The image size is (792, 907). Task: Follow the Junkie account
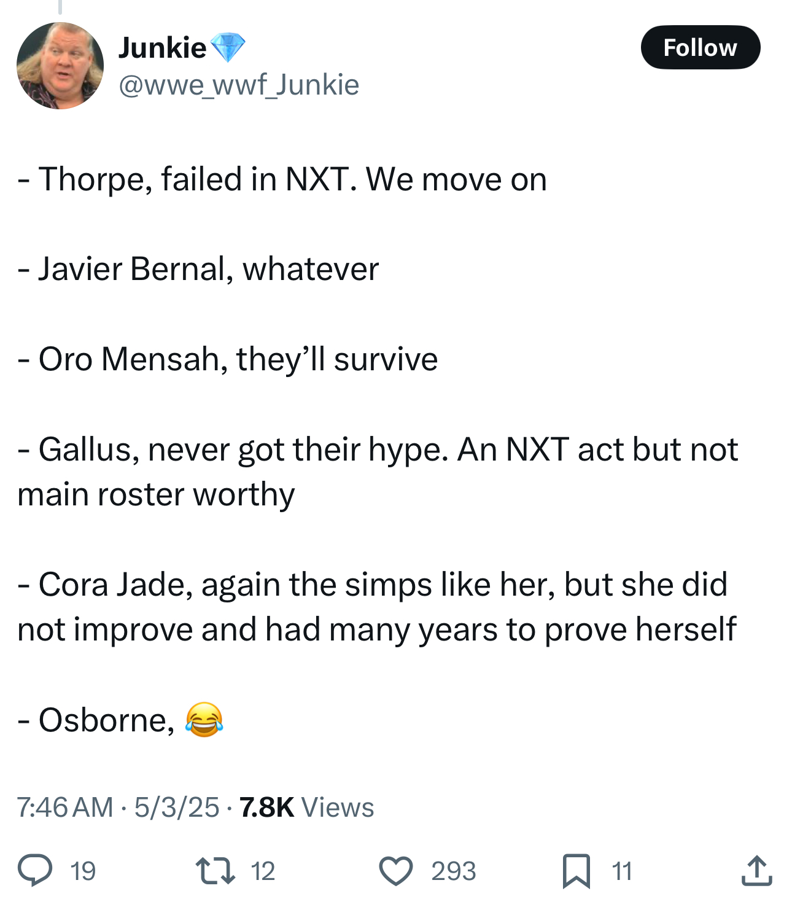point(700,47)
